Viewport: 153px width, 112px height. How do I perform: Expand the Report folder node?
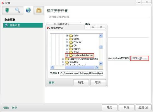point(67,49)
